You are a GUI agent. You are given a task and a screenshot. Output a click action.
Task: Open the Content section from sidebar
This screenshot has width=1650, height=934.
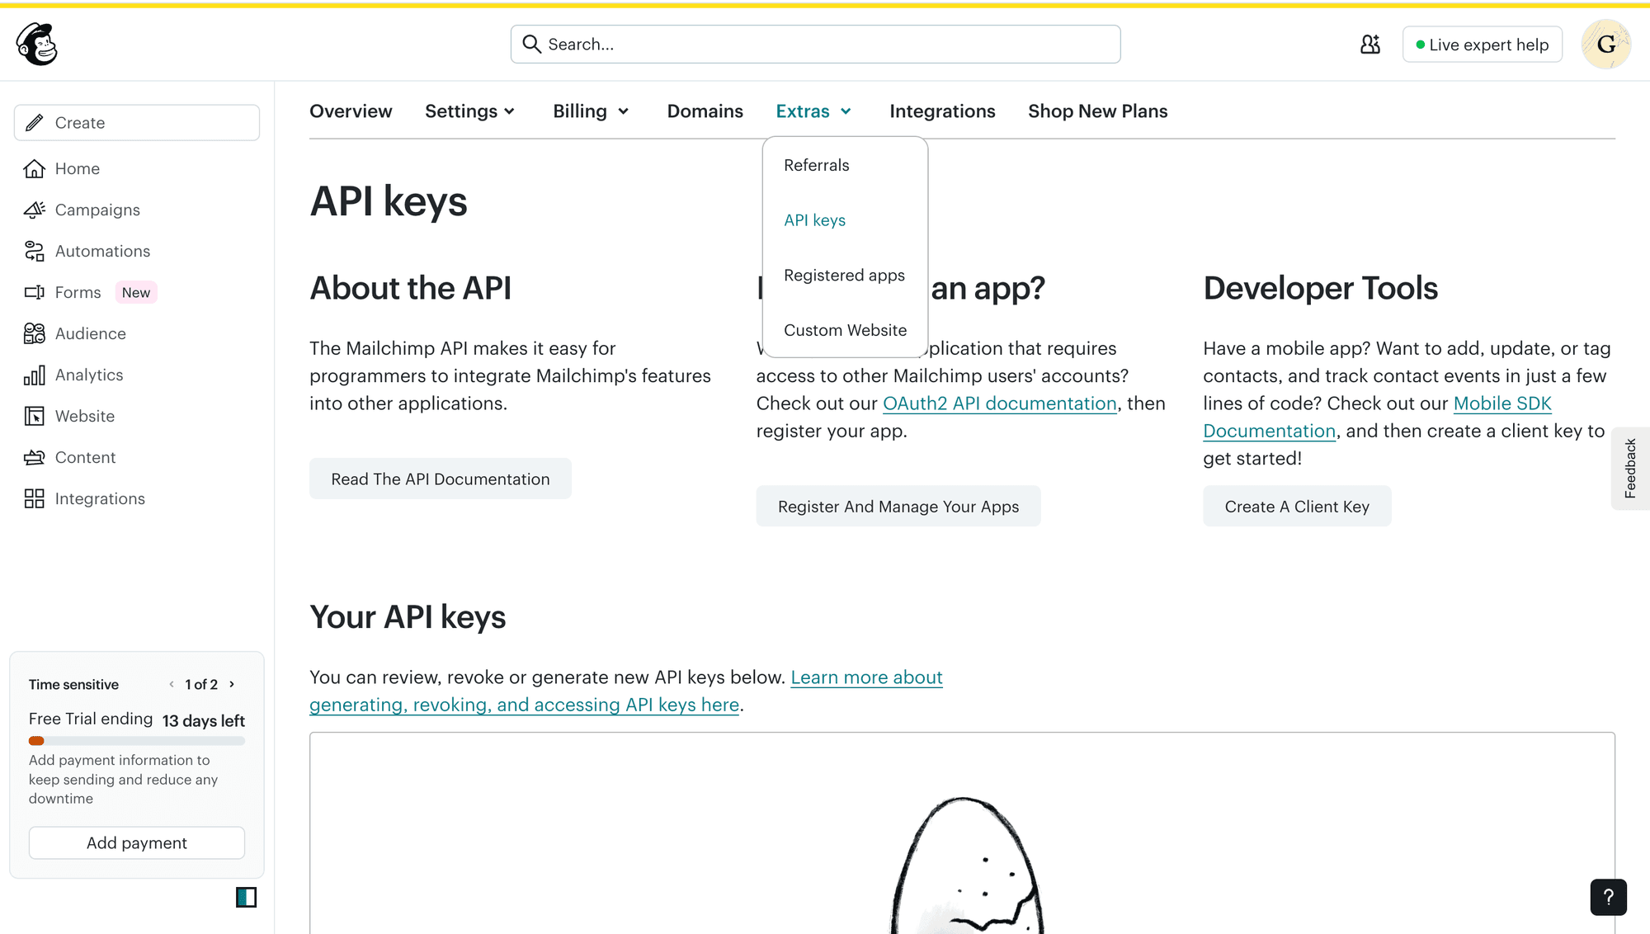pos(85,457)
